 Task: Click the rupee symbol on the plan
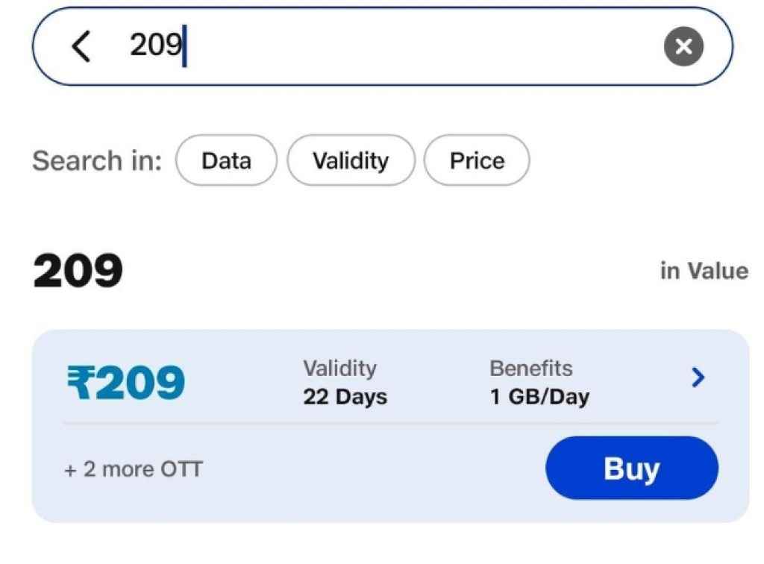tap(80, 383)
